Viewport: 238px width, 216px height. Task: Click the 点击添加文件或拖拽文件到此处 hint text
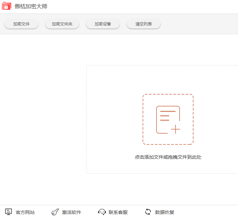coord(168,157)
